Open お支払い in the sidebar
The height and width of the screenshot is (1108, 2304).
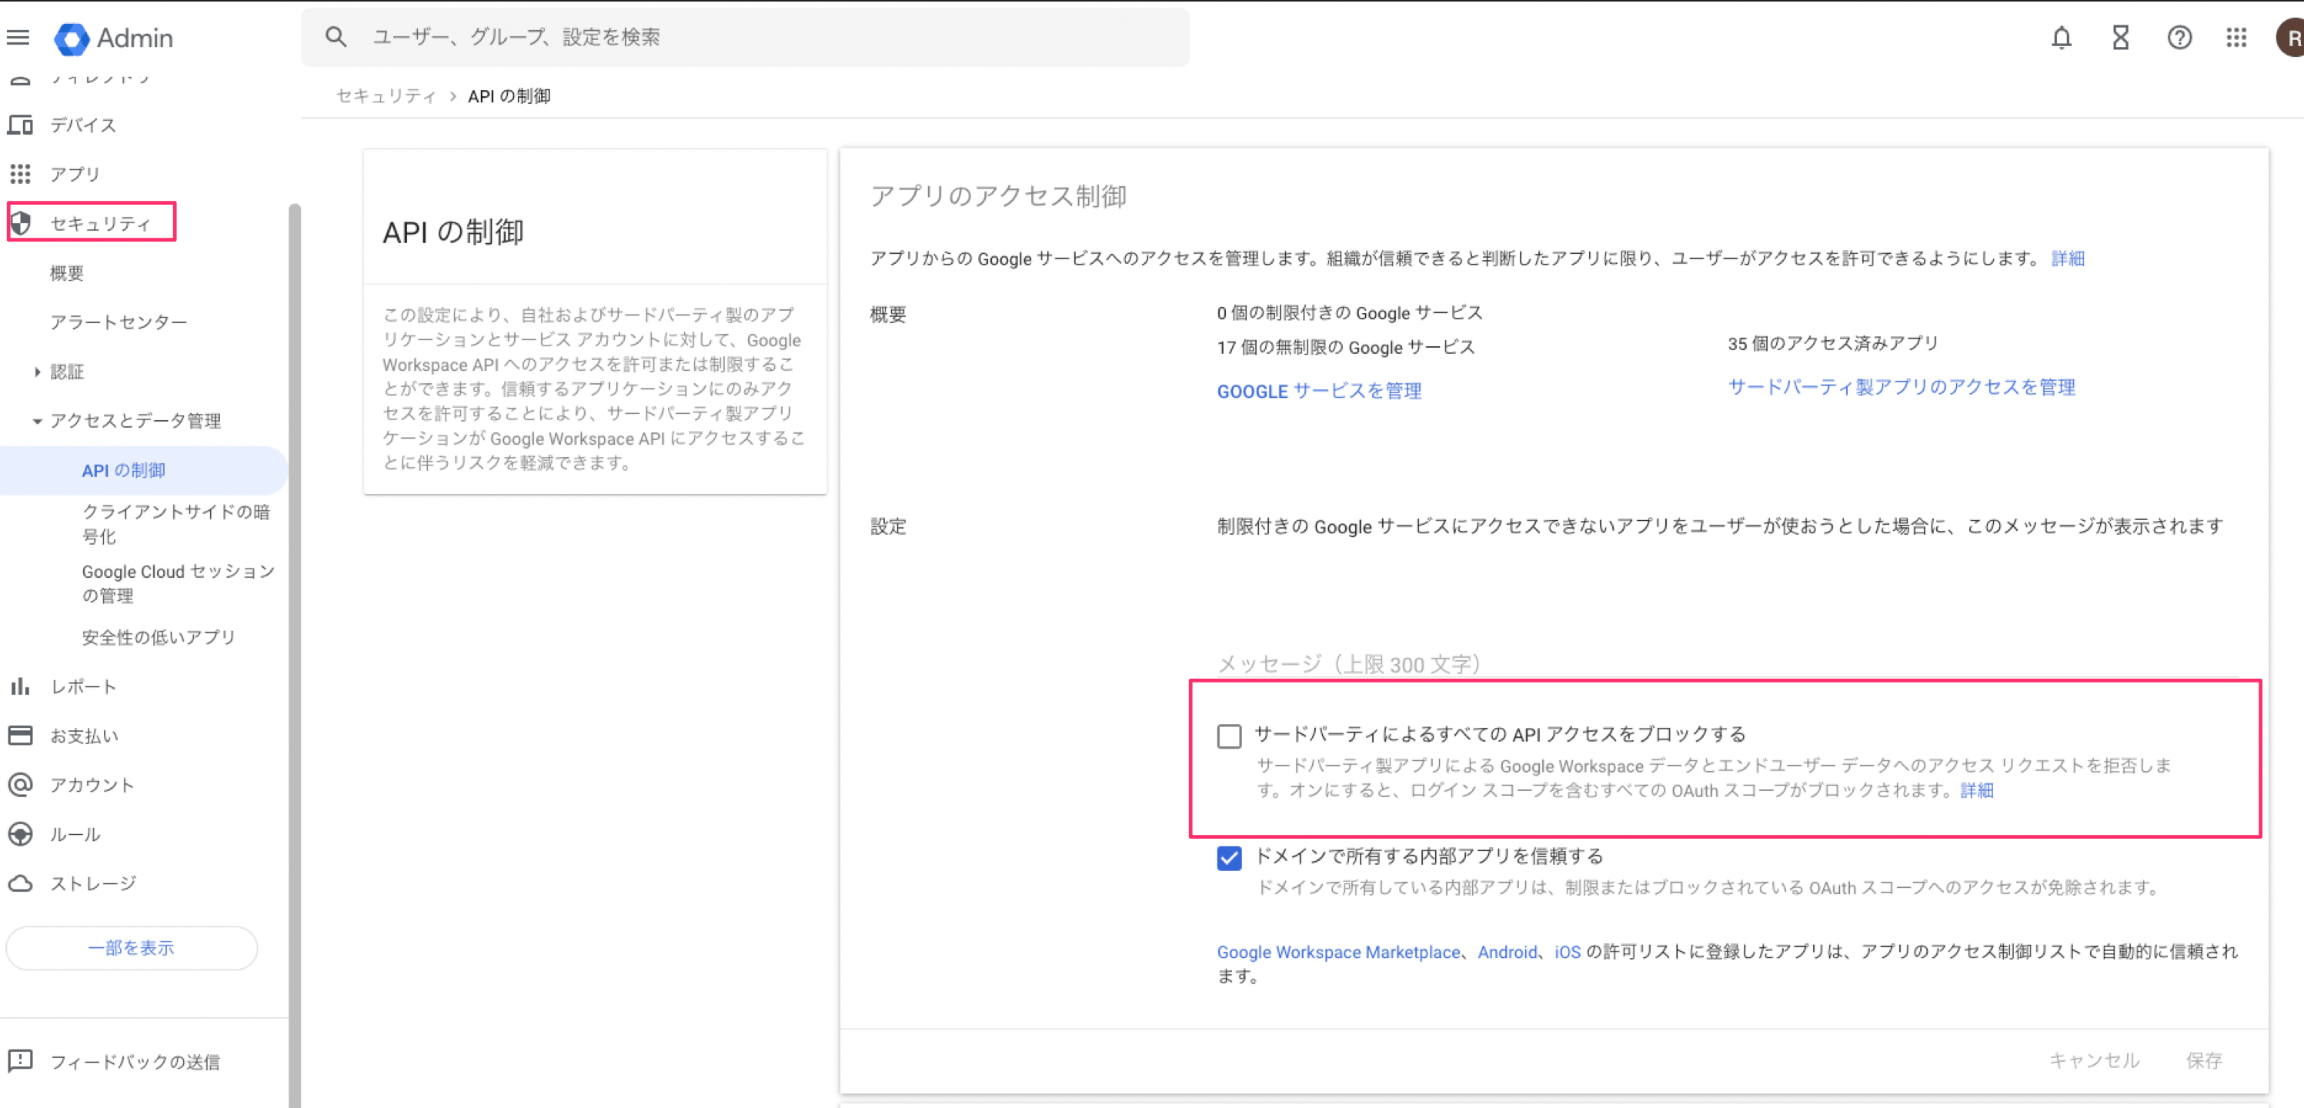tap(84, 735)
